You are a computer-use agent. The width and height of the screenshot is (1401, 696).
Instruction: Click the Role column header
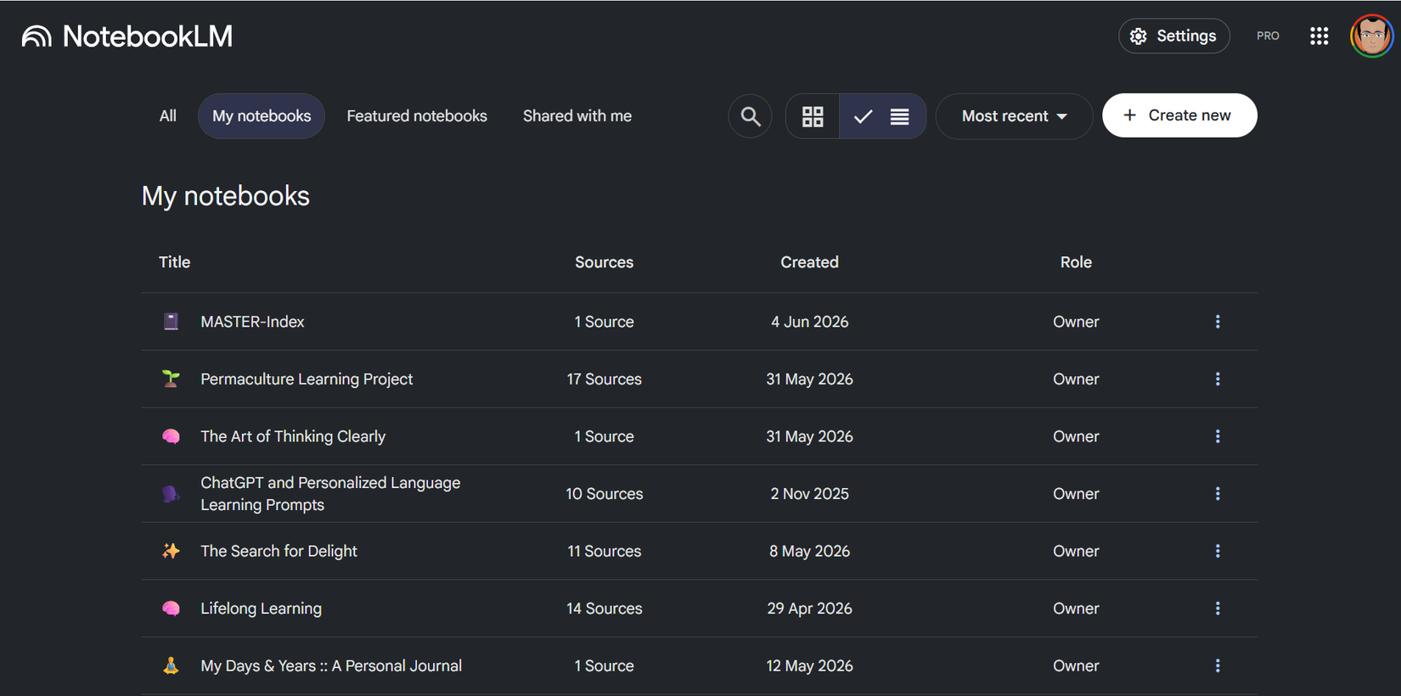pyautogui.click(x=1076, y=262)
